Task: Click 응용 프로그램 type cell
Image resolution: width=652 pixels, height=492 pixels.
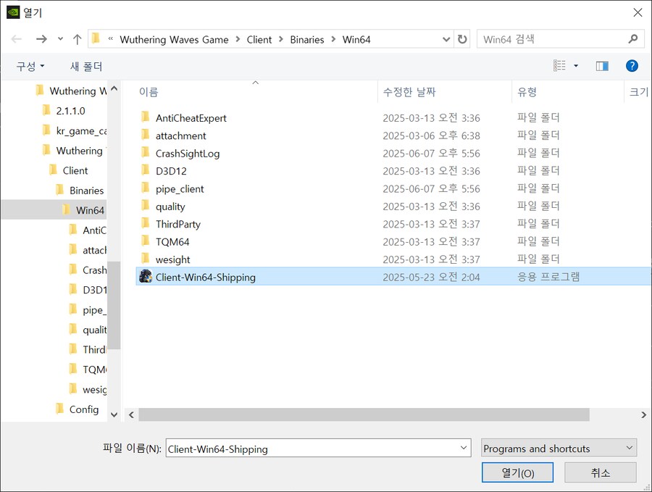Action: tap(548, 277)
